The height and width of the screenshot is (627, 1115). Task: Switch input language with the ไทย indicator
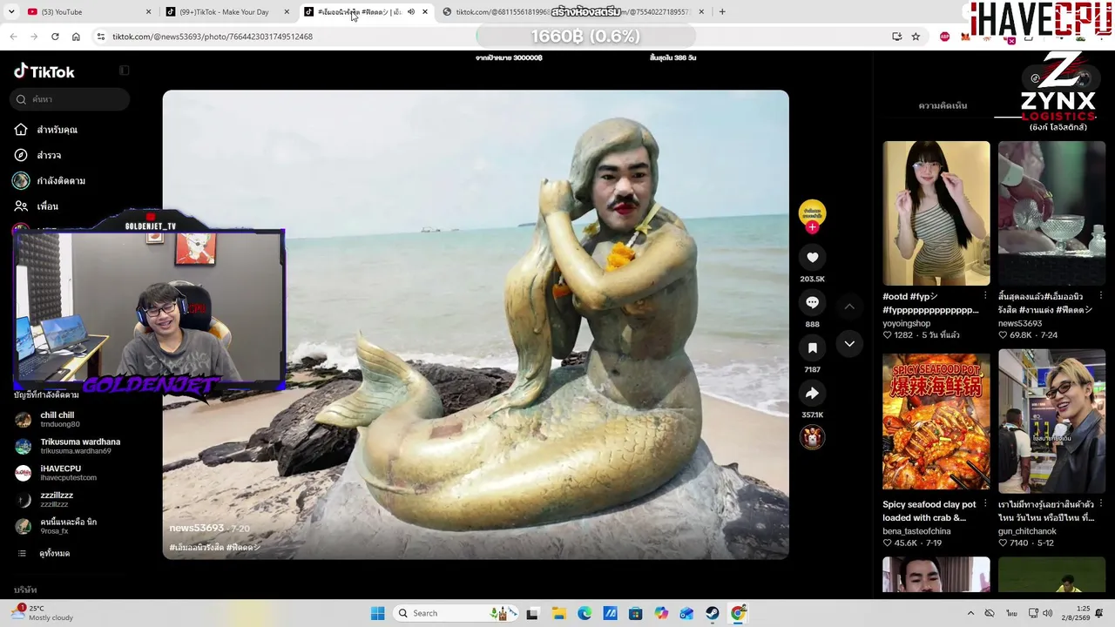(x=1011, y=613)
